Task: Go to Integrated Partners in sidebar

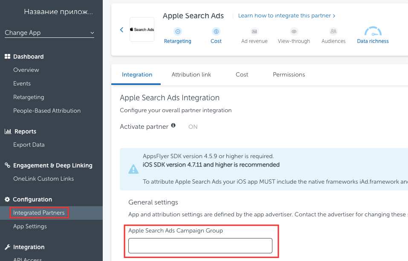Action: [x=39, y=213]
